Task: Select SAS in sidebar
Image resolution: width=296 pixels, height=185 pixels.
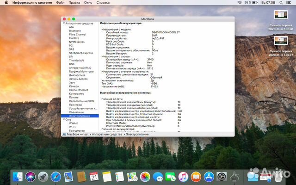Action: click(72, 49)
